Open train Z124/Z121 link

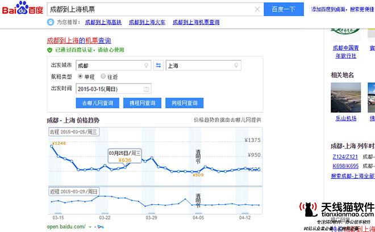coord(345,157)
